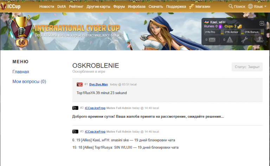Click the gold cups icon beside Cups: 2
The height and width of the screenshot is (166, 270).
[x=240, y=26]
